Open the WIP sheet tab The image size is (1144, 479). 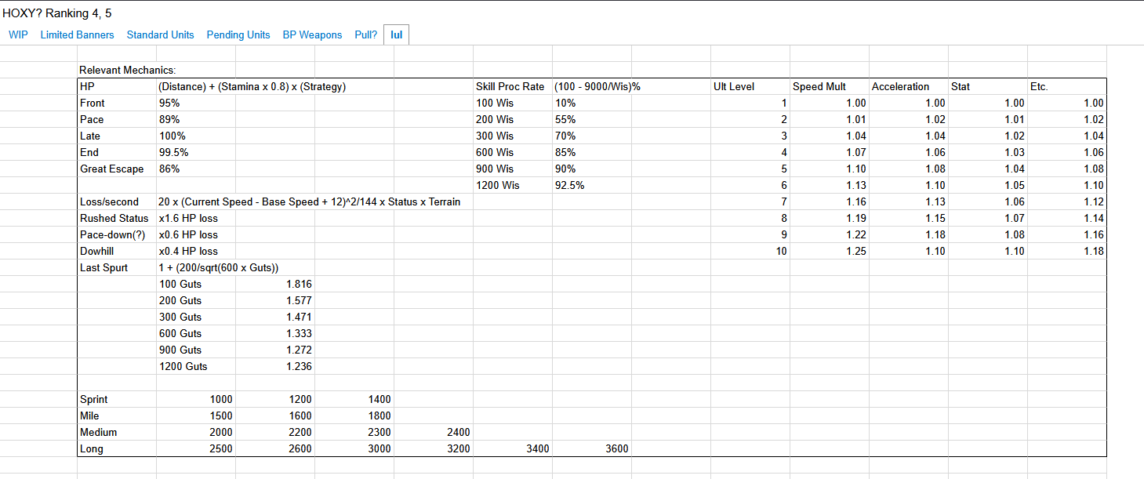click(x=17, y=34)
